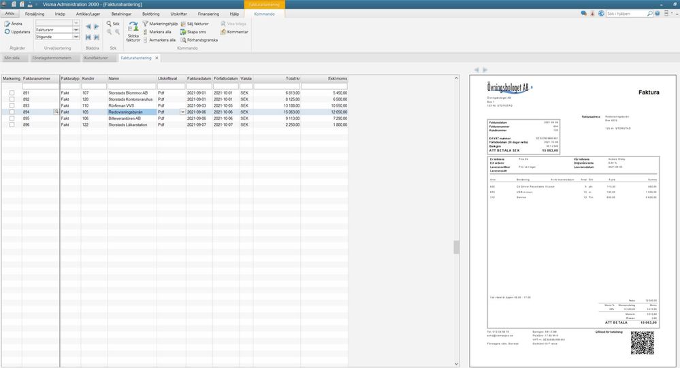This screenshot has height=368, width=680.
Task: Click the Uppdatera refresh icon
Action: (7, 32)
